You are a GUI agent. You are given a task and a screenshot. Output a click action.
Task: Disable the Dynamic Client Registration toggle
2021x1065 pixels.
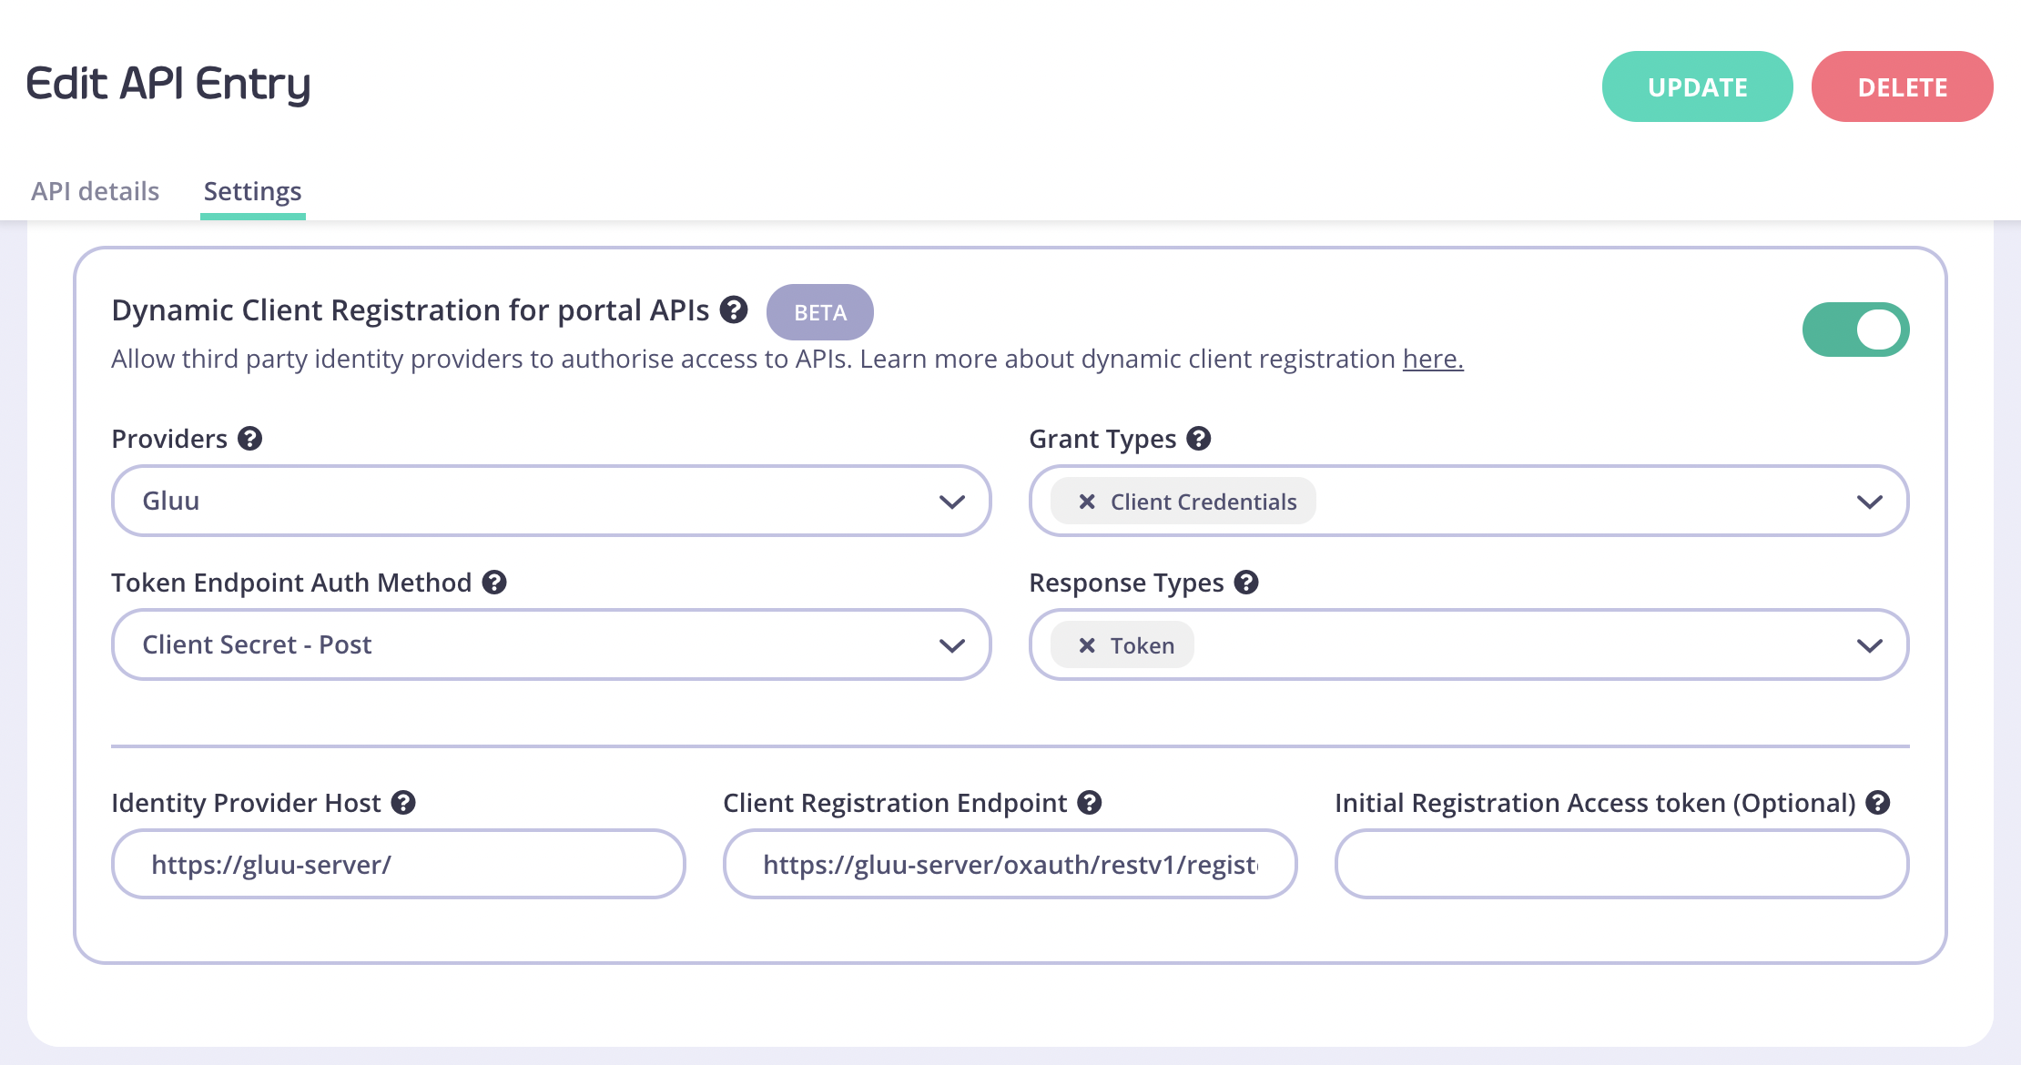click(x=1856, y=330)
